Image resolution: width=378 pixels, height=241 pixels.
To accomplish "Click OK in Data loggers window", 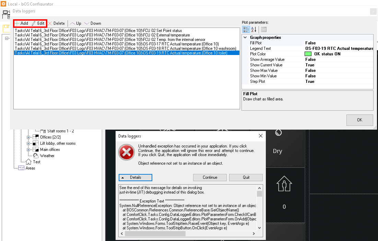I will click(359, 120).
